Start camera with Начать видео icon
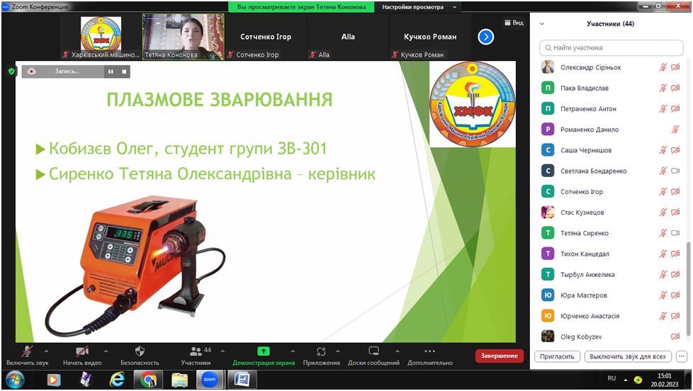693x391 pixels. click(x=81, y=351)
